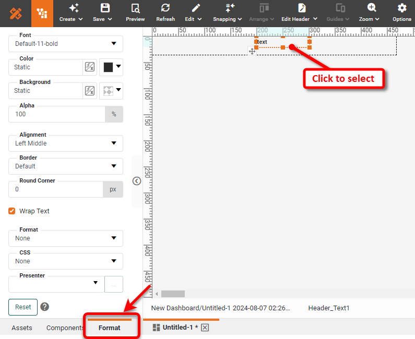
Task: Click the Preview toolbar button
Action: [x=135, y=13]
